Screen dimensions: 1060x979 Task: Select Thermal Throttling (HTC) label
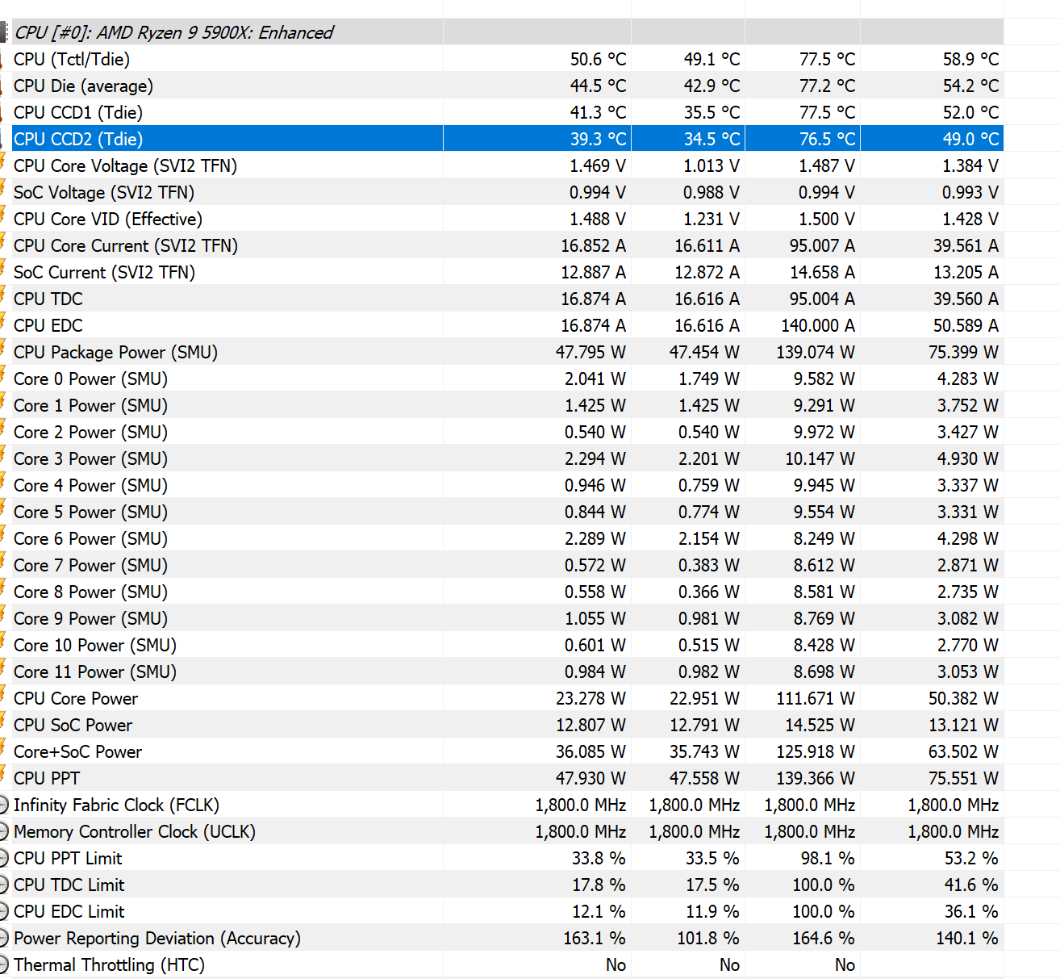(x=109, y=964)
